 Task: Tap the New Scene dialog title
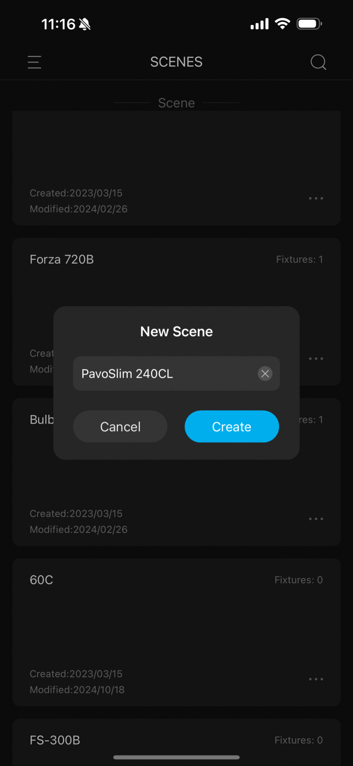tap(176, 331)
